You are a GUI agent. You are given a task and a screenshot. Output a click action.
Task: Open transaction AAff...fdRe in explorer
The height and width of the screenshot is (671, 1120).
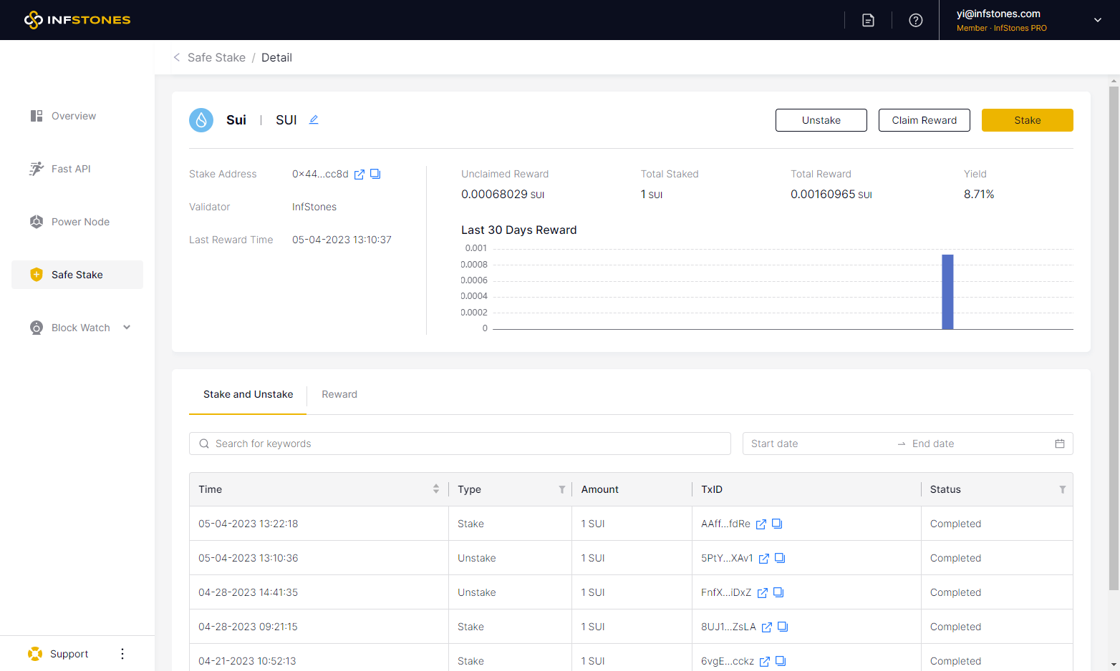tap(761, 524)
